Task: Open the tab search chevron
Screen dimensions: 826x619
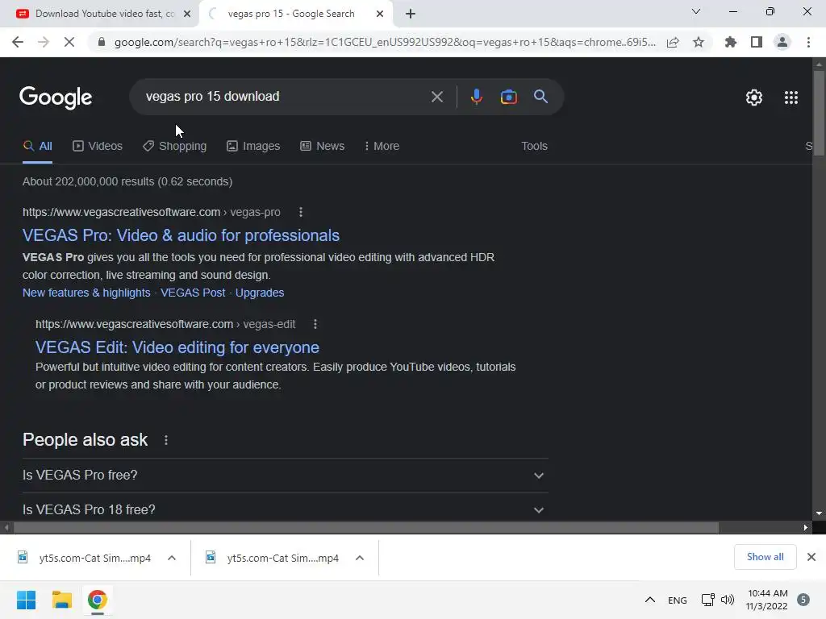Action: 696,11
